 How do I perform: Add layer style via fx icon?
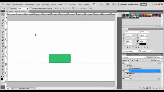coord(143,88)
